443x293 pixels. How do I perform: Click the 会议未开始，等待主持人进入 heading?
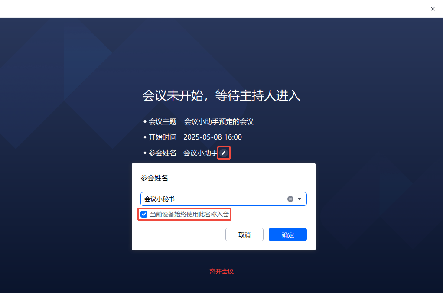(221, 95)
